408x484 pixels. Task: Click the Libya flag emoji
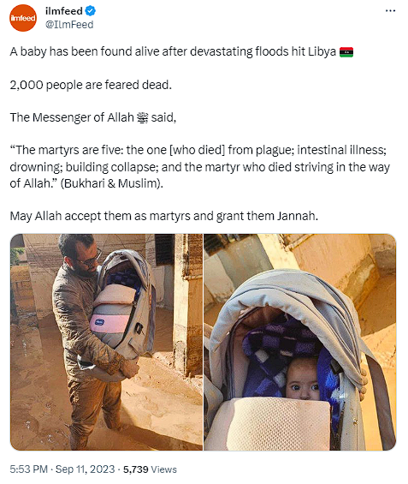point(346,52)
